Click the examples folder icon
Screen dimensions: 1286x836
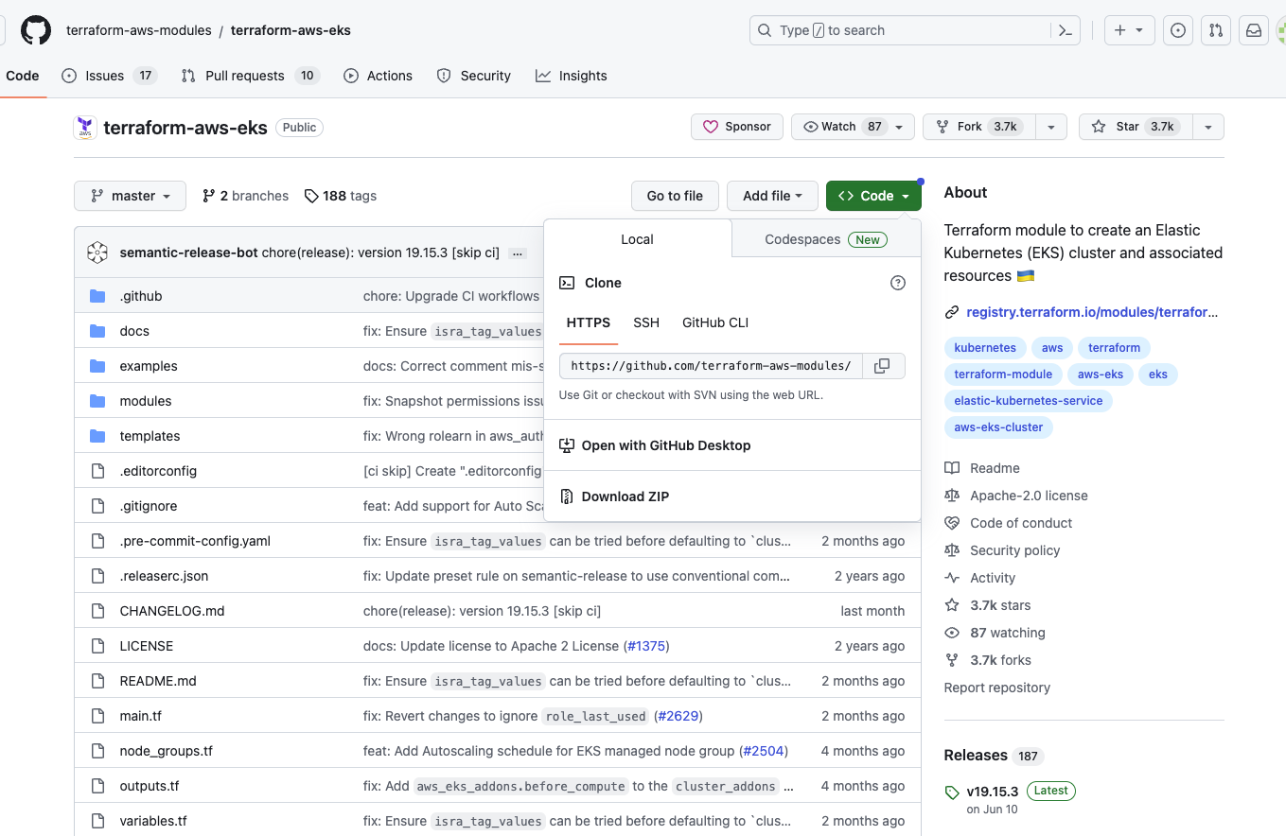coord(97,366)
